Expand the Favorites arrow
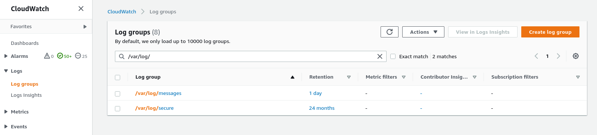The height and width of the screenshot is (135, 597). 85,27
